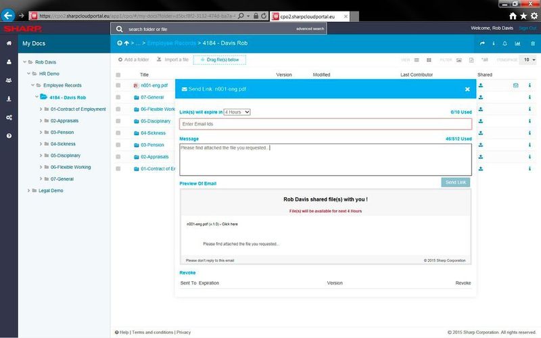Open the trash bin icon in header
Image resolution: width=541 pixels, height=338 pixels.
[533, 43]
